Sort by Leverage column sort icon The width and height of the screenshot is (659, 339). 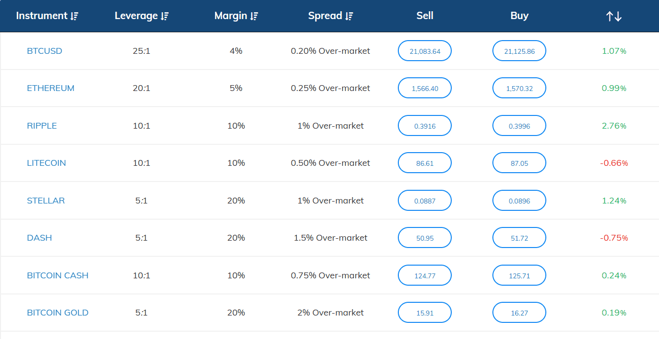pyautogui.click(x=165, y=16)
